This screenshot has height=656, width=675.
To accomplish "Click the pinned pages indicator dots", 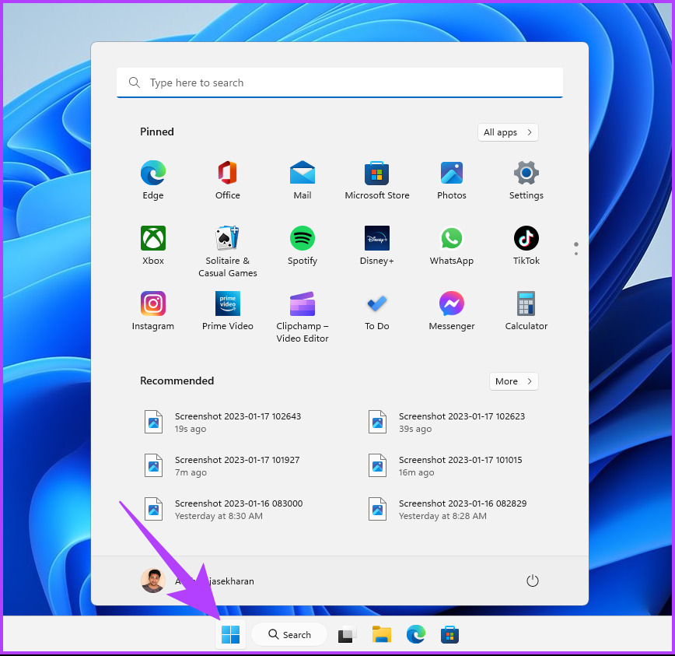I will [576, 247].
